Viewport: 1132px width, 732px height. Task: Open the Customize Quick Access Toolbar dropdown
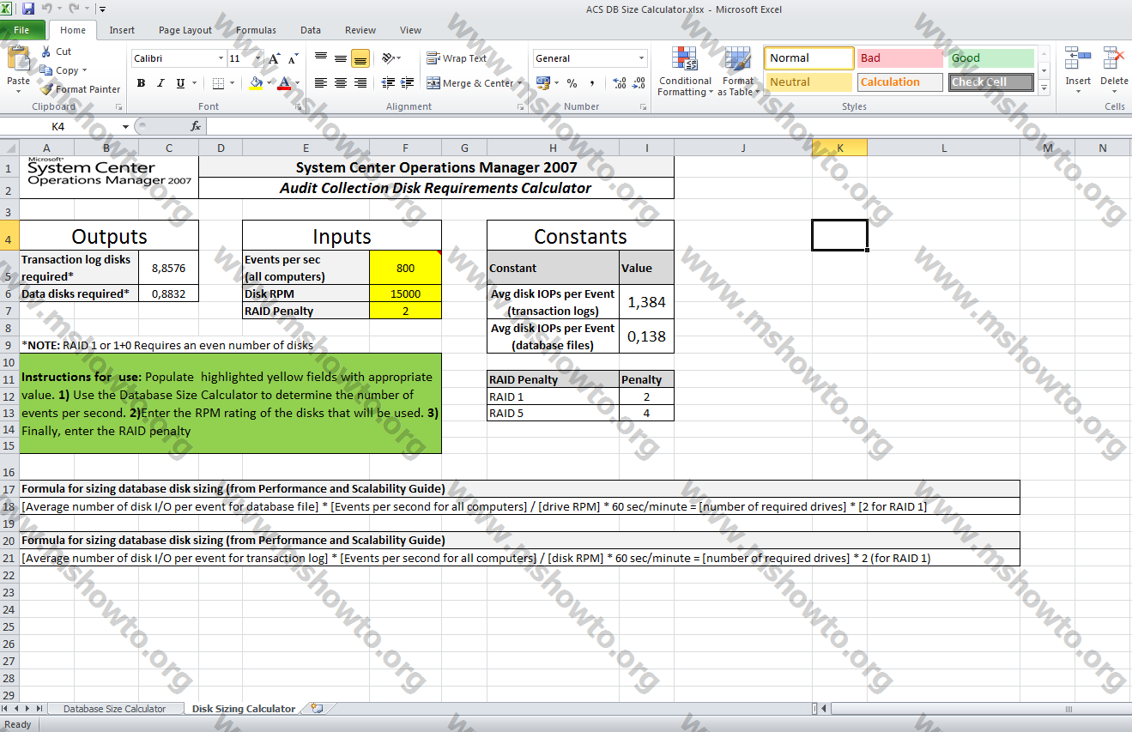tap(103, 9)
